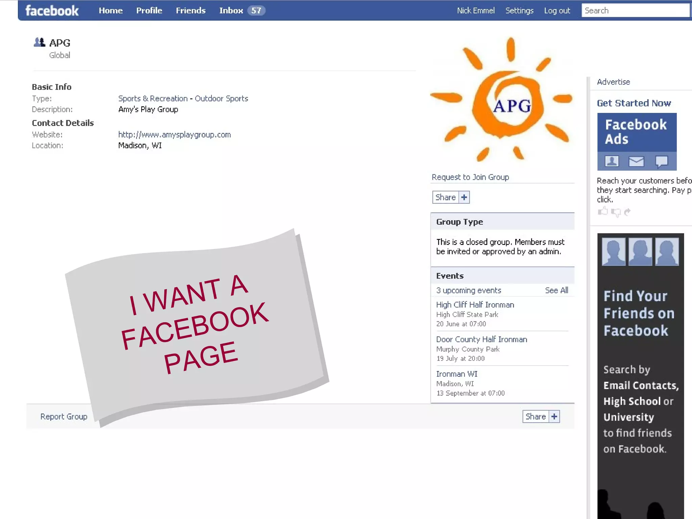Click the Outdoor Sports type link
This screenshot has width=692, height=519.
coord(221,99)
